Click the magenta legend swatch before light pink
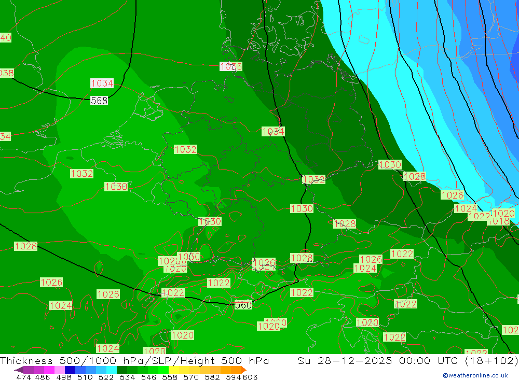 (48, 370)
